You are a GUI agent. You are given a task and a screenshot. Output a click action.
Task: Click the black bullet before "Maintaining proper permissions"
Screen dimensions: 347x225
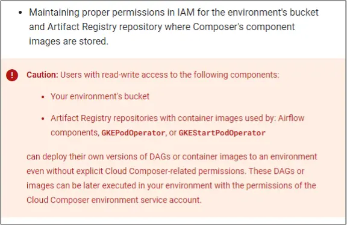click(20, 13)
